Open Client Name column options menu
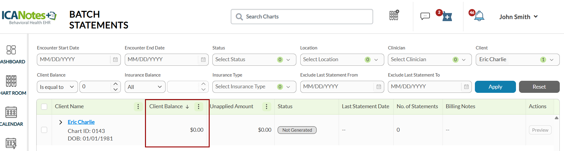This screenshot has width=564, height=151. tap(138, 106)
